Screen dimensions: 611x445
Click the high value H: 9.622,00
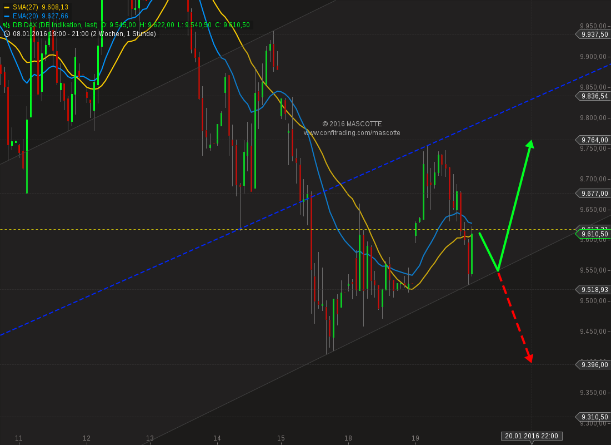[x=157, y=25]
